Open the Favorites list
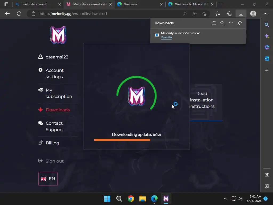 [x=218, y=14]
